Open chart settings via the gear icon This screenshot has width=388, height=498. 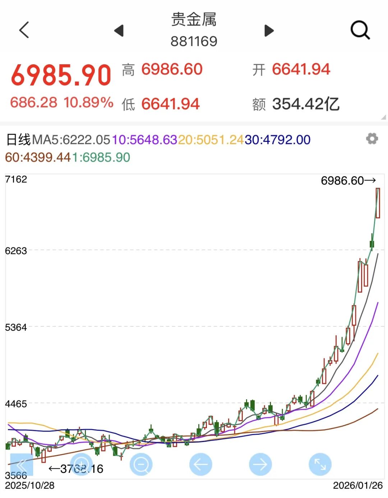click(373, 139)
